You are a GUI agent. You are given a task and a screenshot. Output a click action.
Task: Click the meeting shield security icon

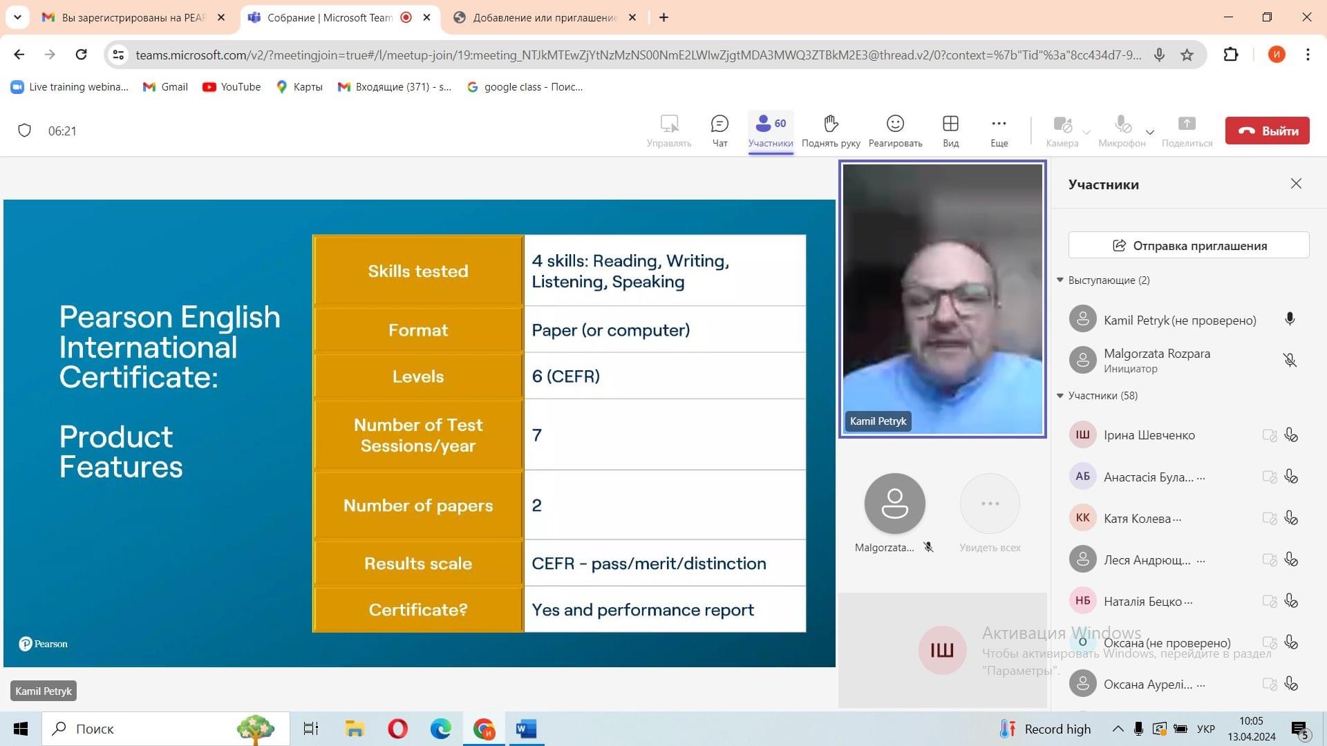(x=24, y=131)
